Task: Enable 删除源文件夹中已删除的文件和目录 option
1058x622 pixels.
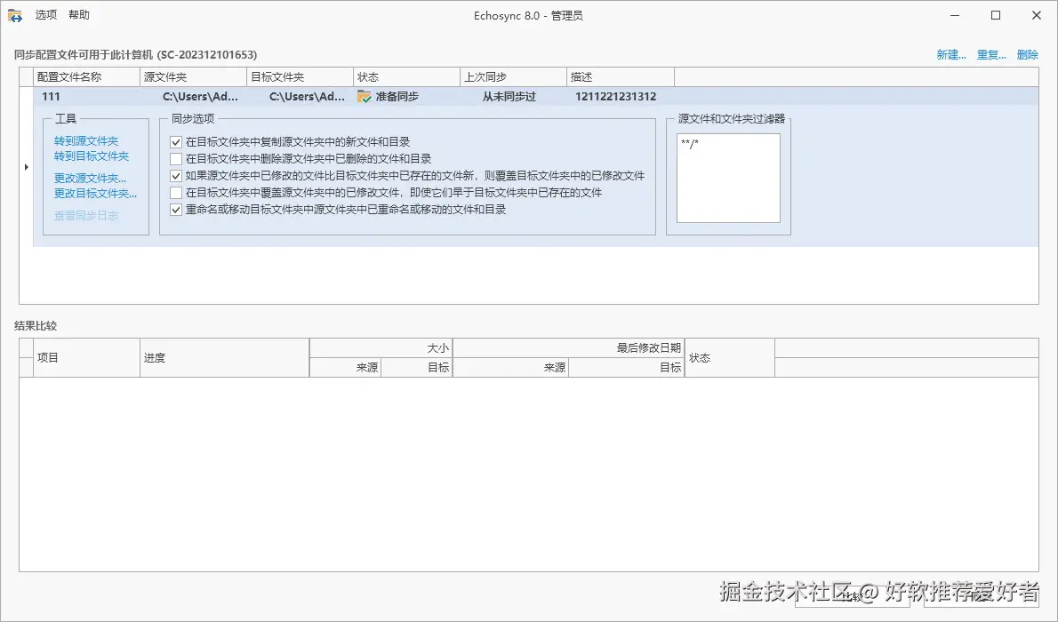Action: (x=176, y=159)
